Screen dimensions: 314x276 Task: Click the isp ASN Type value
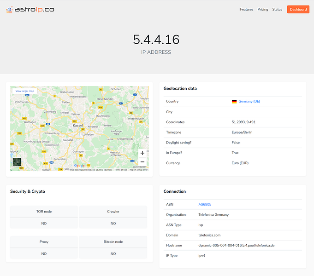(201, 225)
